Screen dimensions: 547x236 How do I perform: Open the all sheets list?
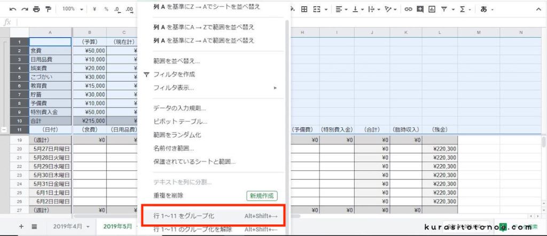point(34,226)
